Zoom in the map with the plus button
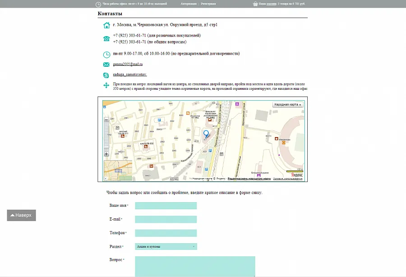 (x=106, y=154)
